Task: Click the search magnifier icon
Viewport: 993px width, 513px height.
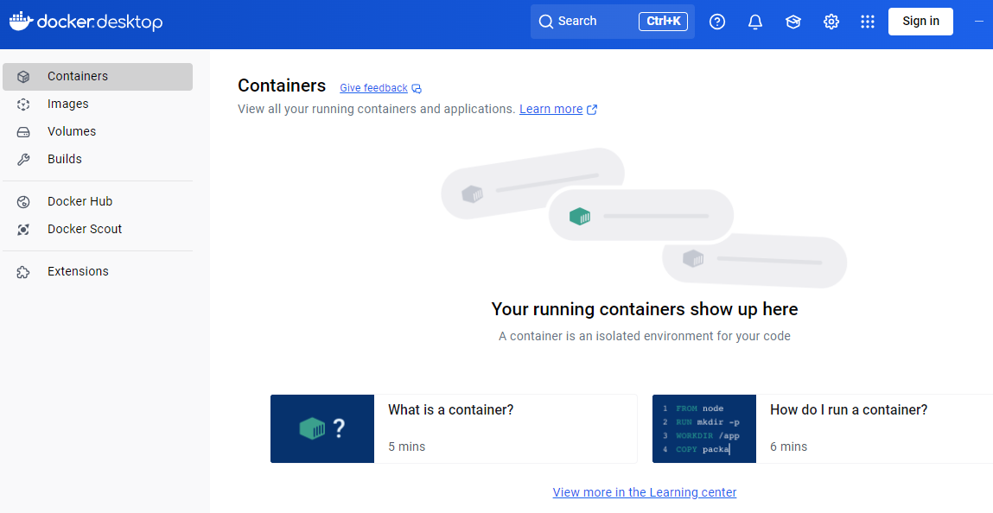Action: [x=546, y=22]
